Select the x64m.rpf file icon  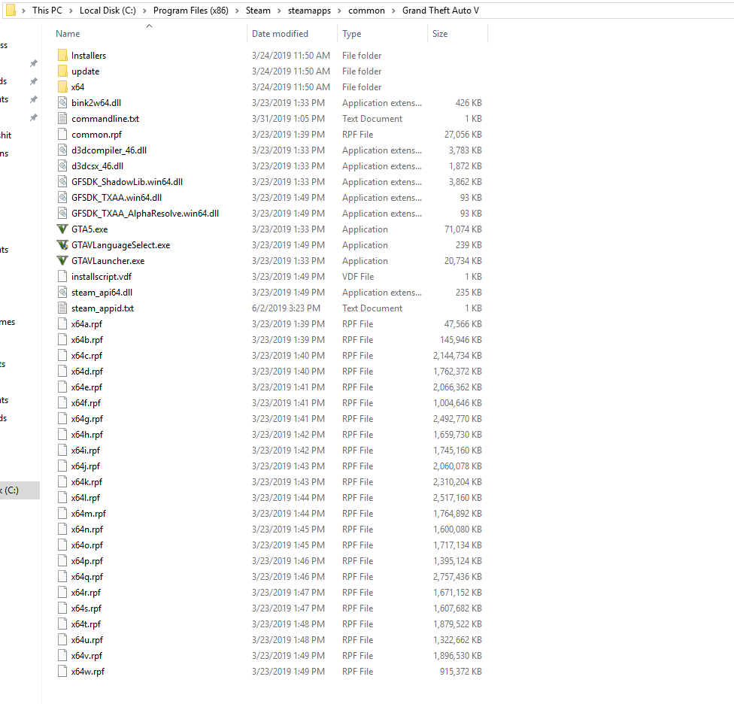tap(62, 514)
